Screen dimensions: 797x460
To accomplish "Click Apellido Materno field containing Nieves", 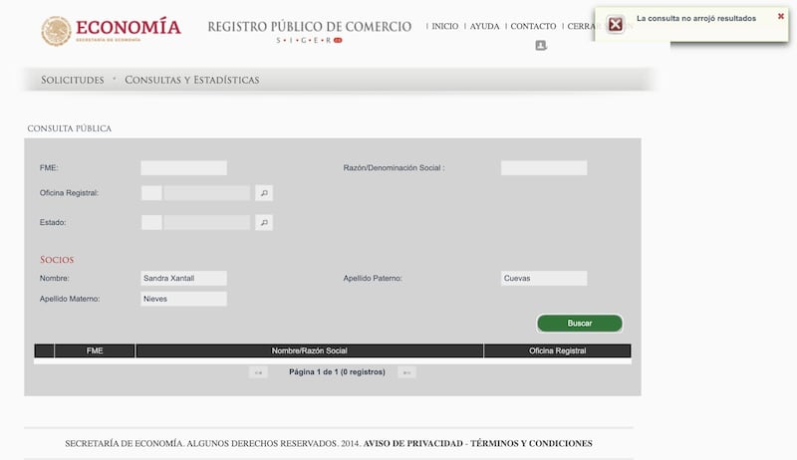I will coord(183,299).
